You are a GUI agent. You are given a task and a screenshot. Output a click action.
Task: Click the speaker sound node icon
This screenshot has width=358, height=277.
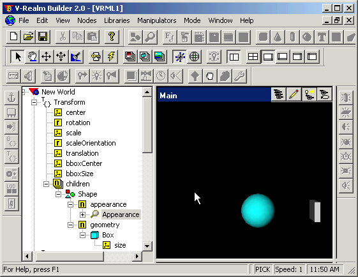28,76
